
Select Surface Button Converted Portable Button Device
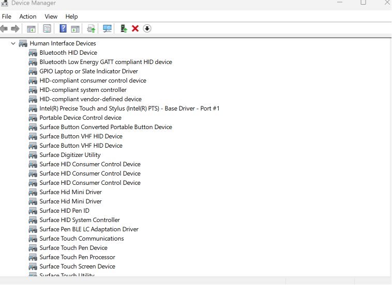click(105, 127)
